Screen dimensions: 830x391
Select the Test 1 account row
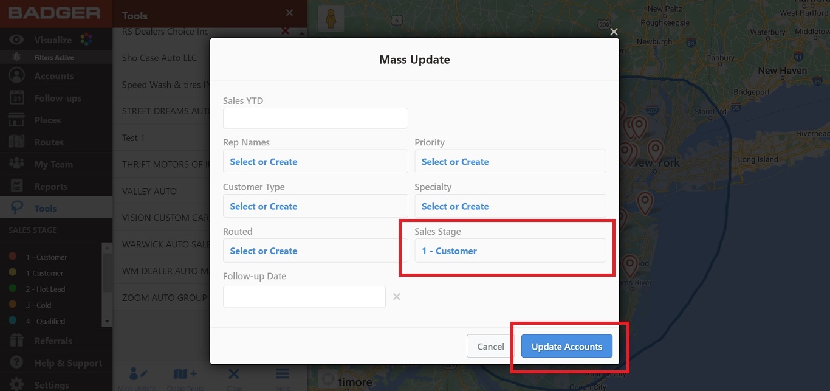tap(162, 138)
